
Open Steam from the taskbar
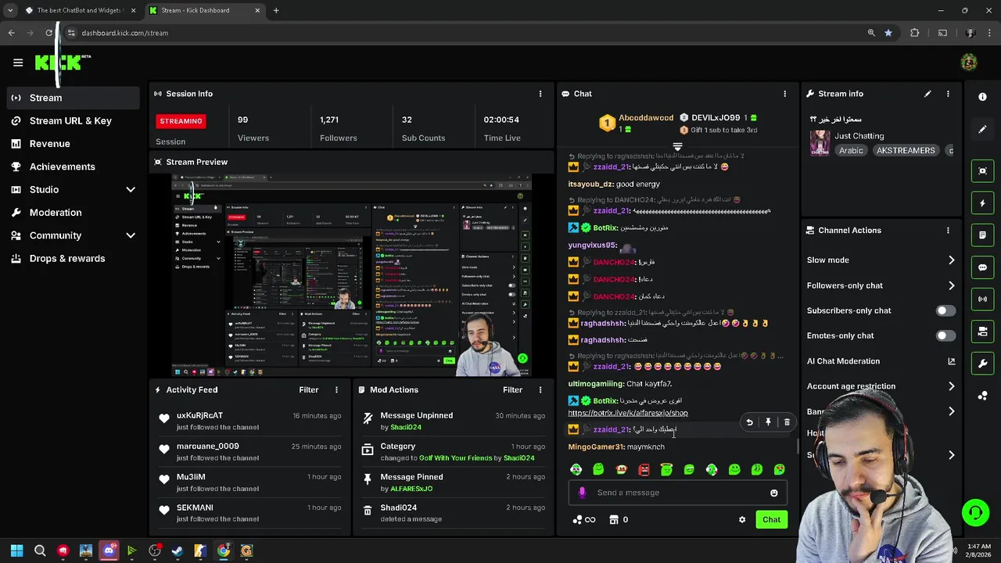pyautogui.click(x=178, y=550)
